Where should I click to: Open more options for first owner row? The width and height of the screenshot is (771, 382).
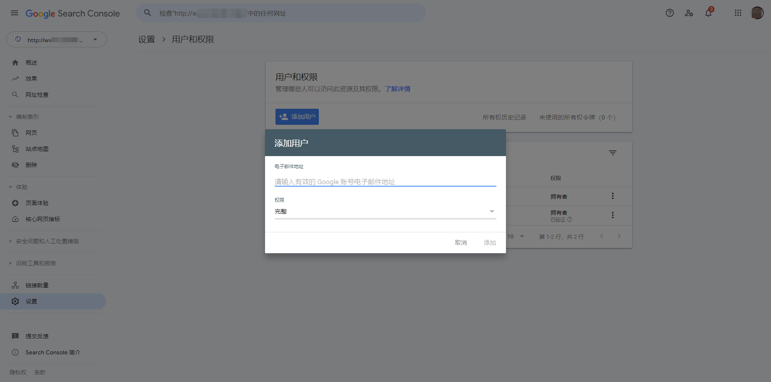pyautogui.click(x=612, y=196)
